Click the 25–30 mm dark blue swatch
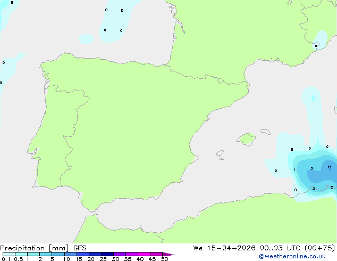Viewport: 337px width, 261px height. click(x=107, y=254)
